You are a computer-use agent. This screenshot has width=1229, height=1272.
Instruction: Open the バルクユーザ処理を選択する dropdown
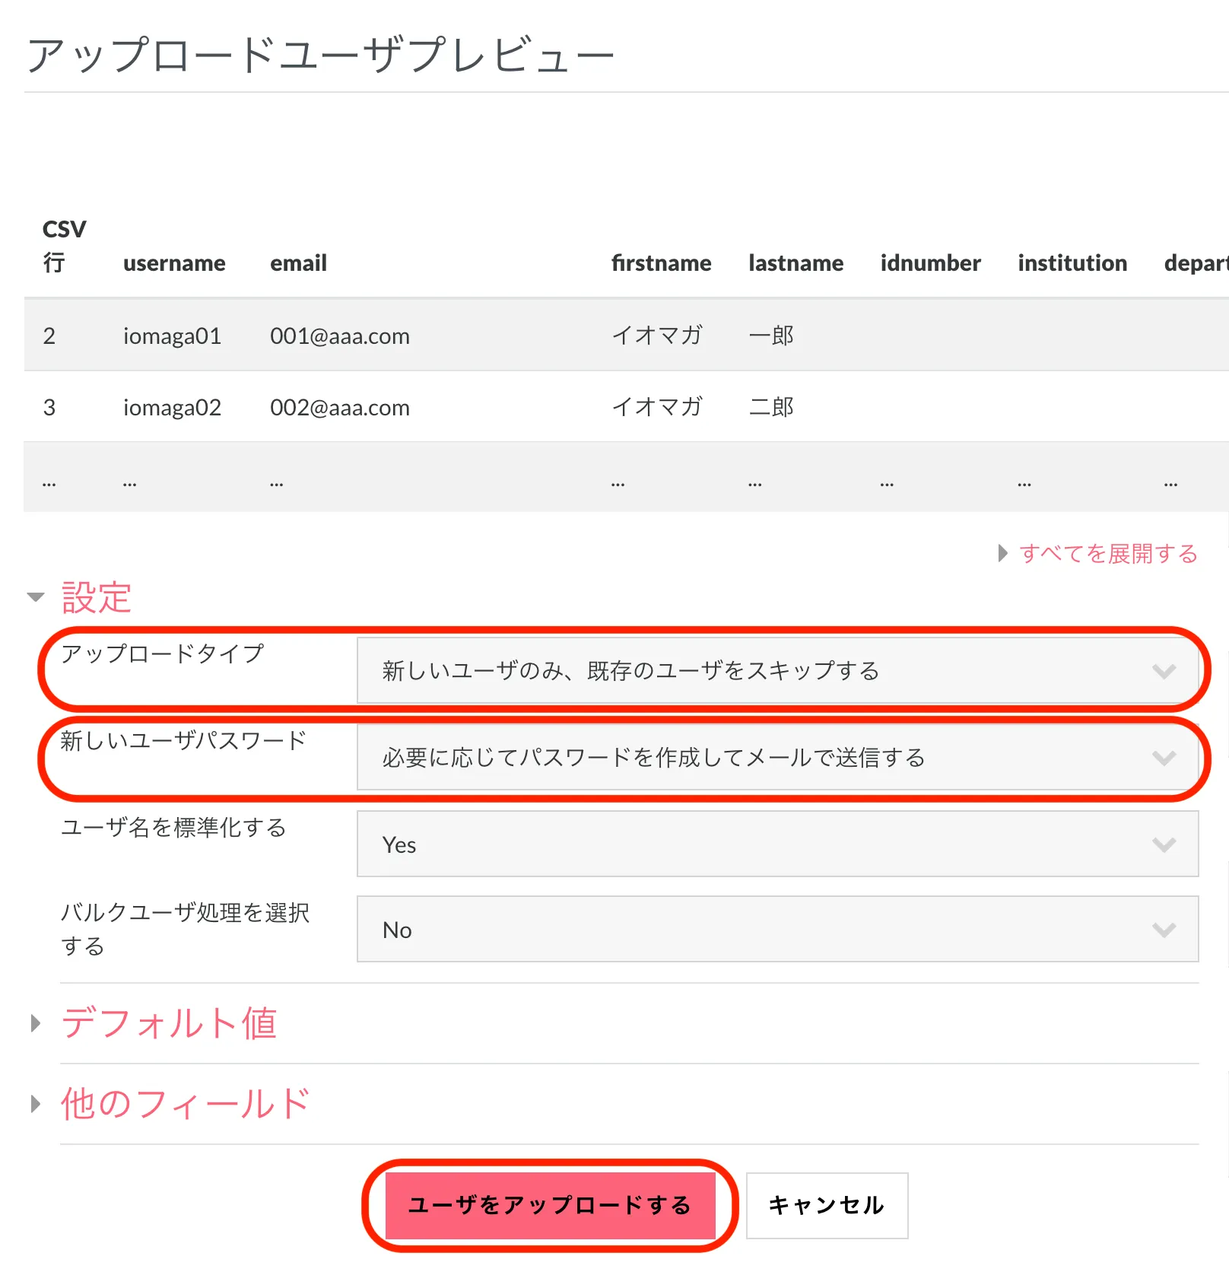[x=777, y=929]
